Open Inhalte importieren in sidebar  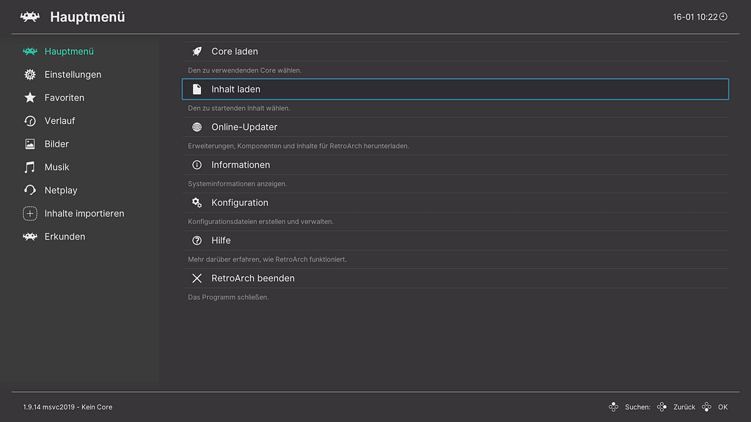pyautogui.click(x=84, y=214)
